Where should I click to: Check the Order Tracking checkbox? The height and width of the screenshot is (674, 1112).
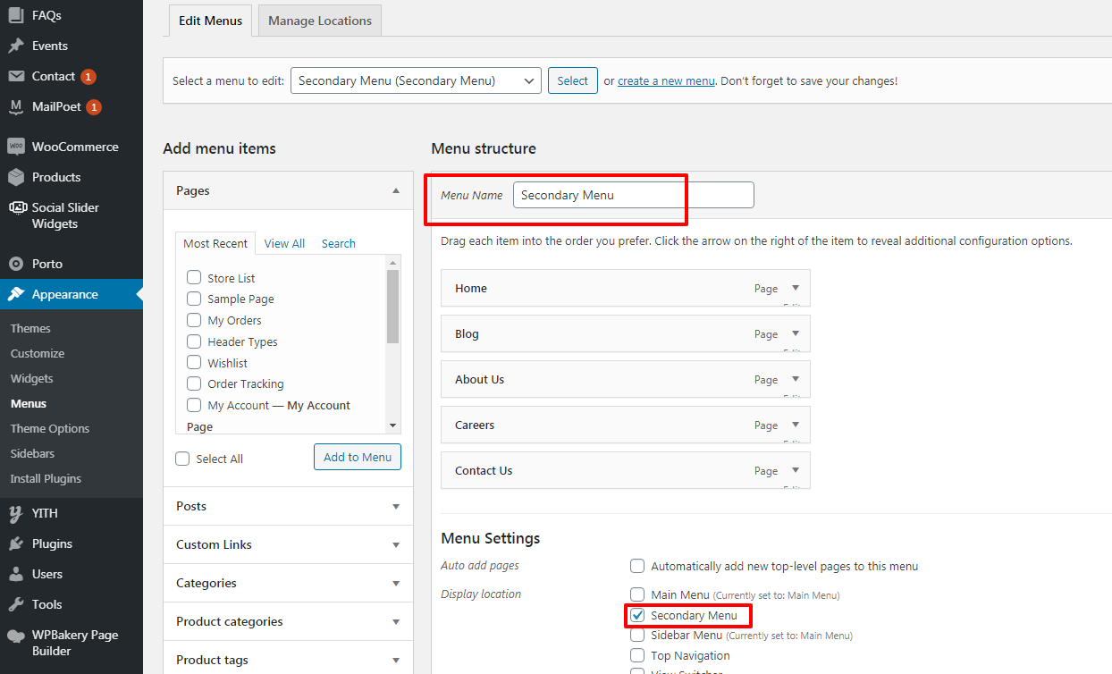tap(194, 383)
